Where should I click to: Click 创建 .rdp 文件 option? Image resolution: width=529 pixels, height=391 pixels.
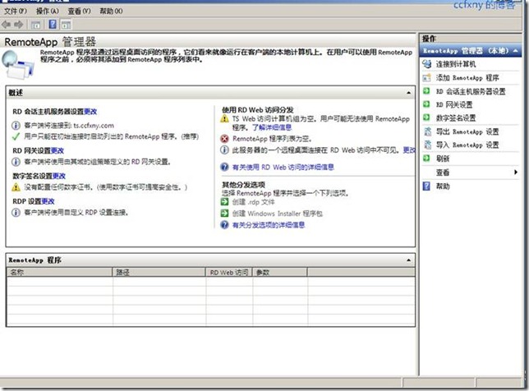click(253, 202)
